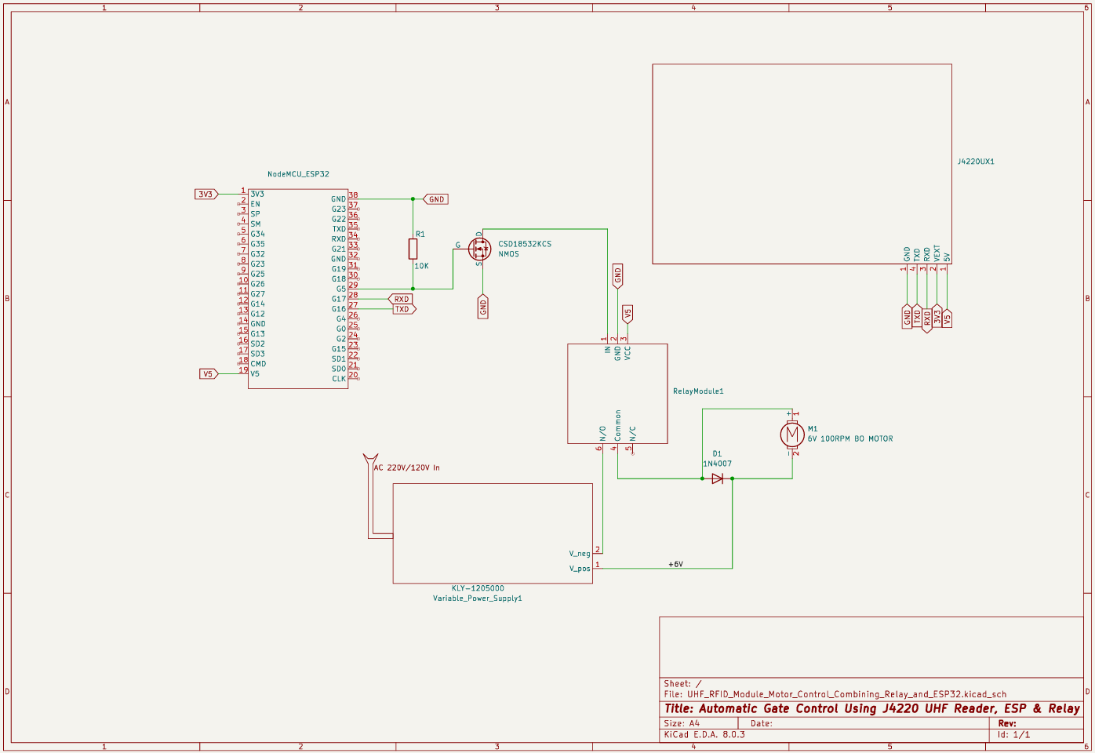Click junction dot at diode anode

pos(703,478)
